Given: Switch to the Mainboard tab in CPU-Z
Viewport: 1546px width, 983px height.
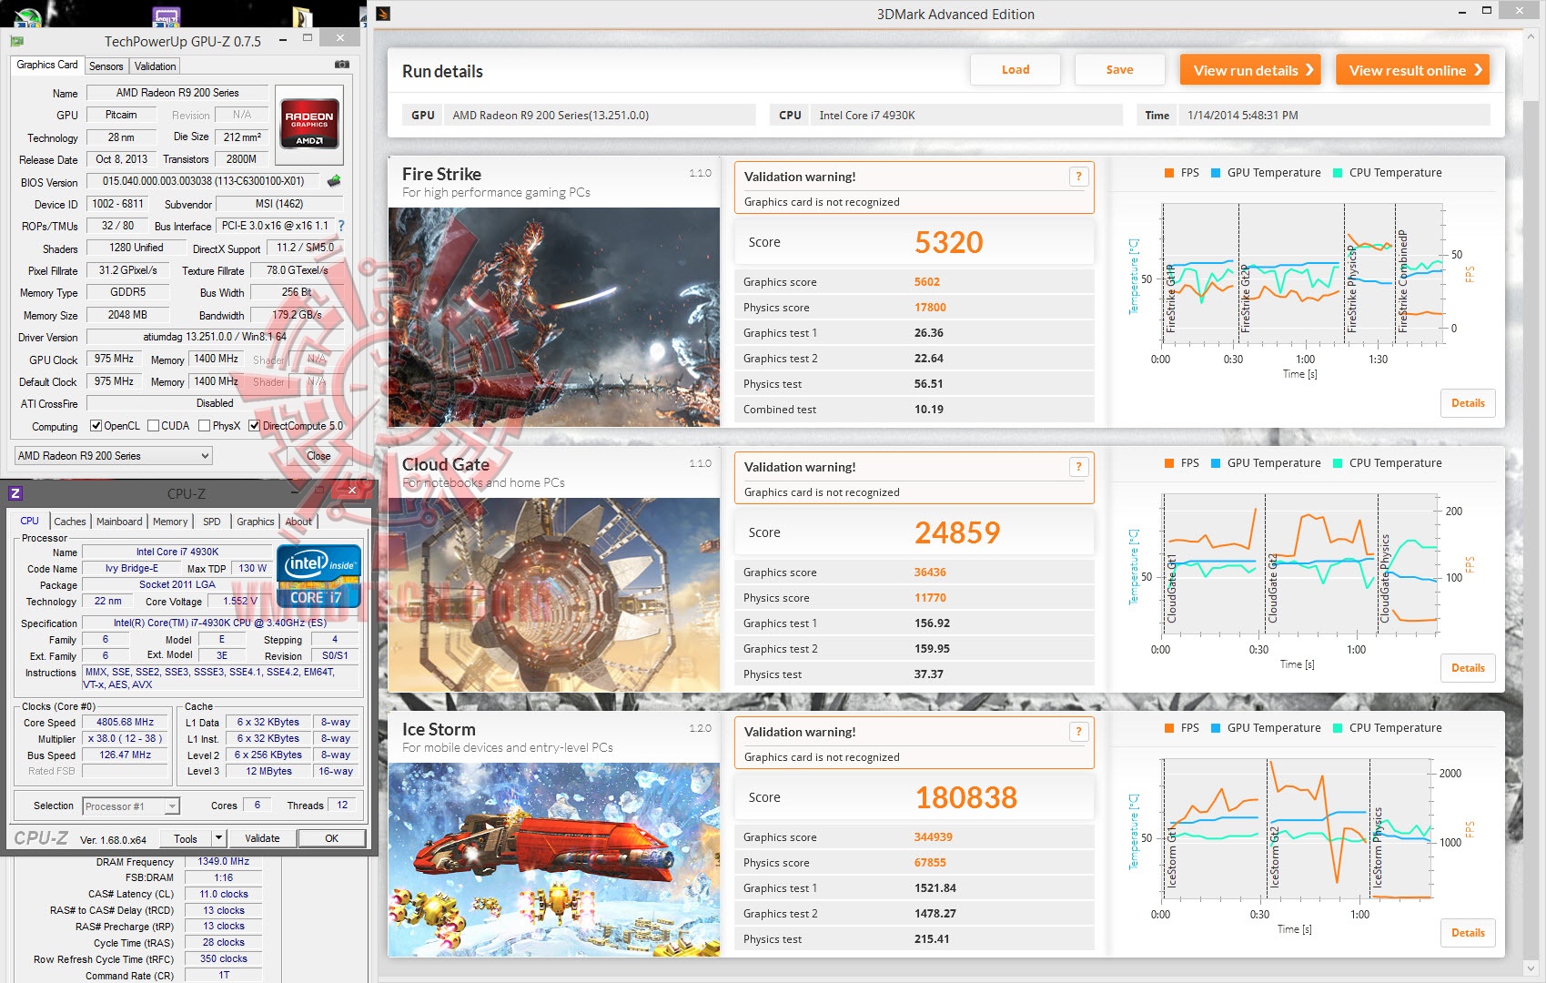Looking at the screenshot, I should [119, 522].
